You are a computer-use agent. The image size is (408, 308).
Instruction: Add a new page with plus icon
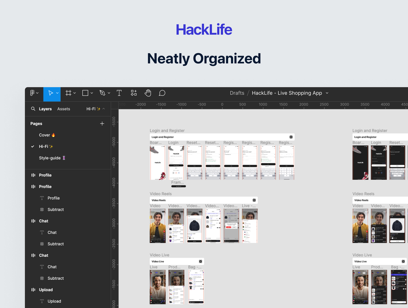[x=102, y=123]
